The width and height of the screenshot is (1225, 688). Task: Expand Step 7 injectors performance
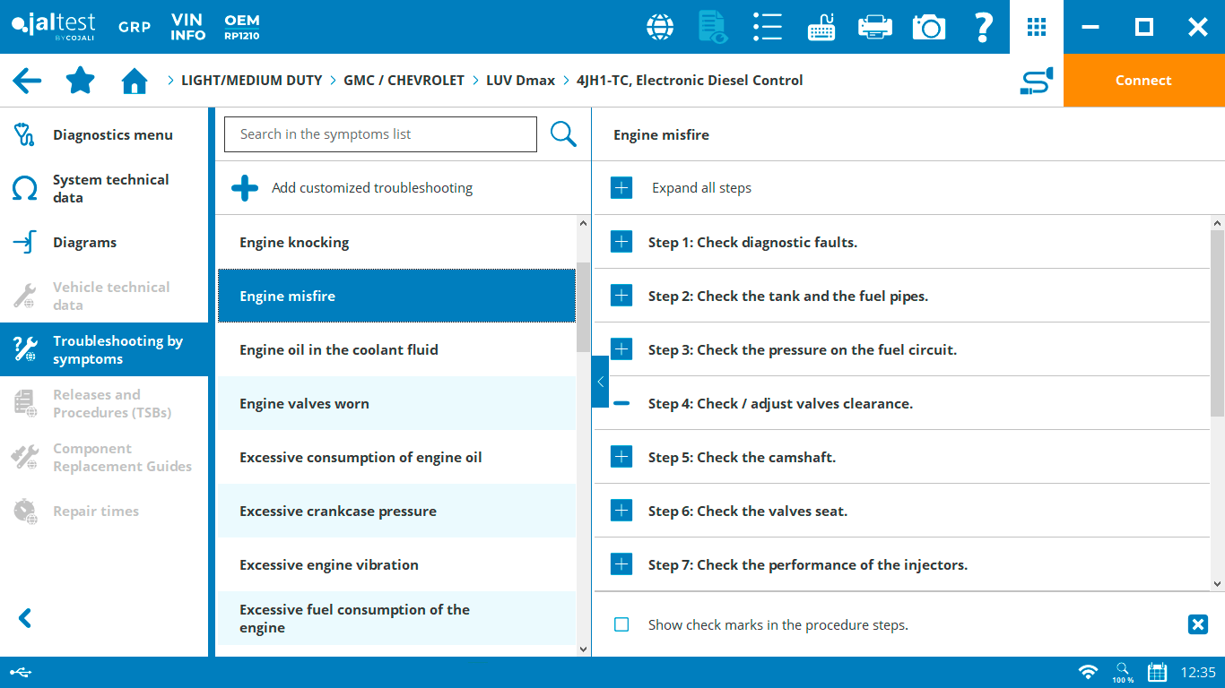[x=621, y=564]
